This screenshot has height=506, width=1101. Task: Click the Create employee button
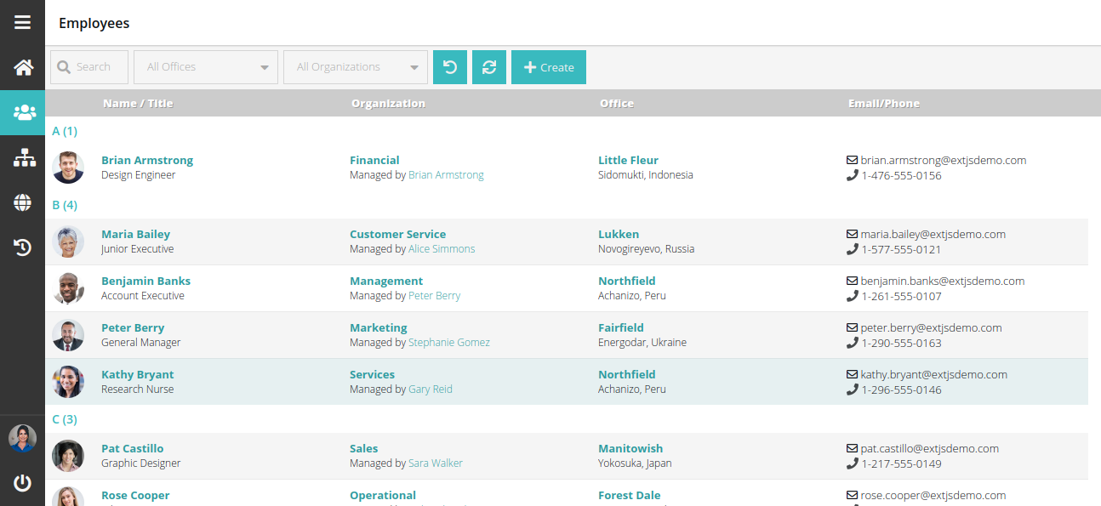click(x=549, y=67)
